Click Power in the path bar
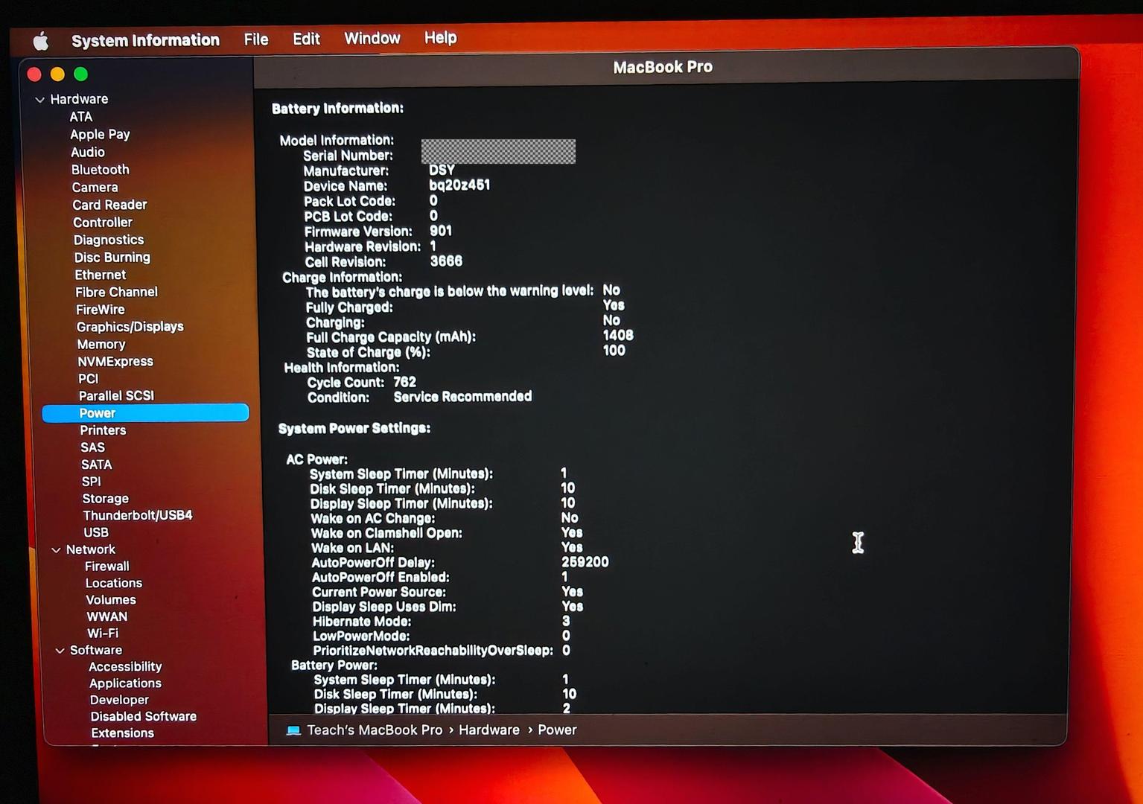The width and height of the screenshot is (1143, 804). click(557, 730)
